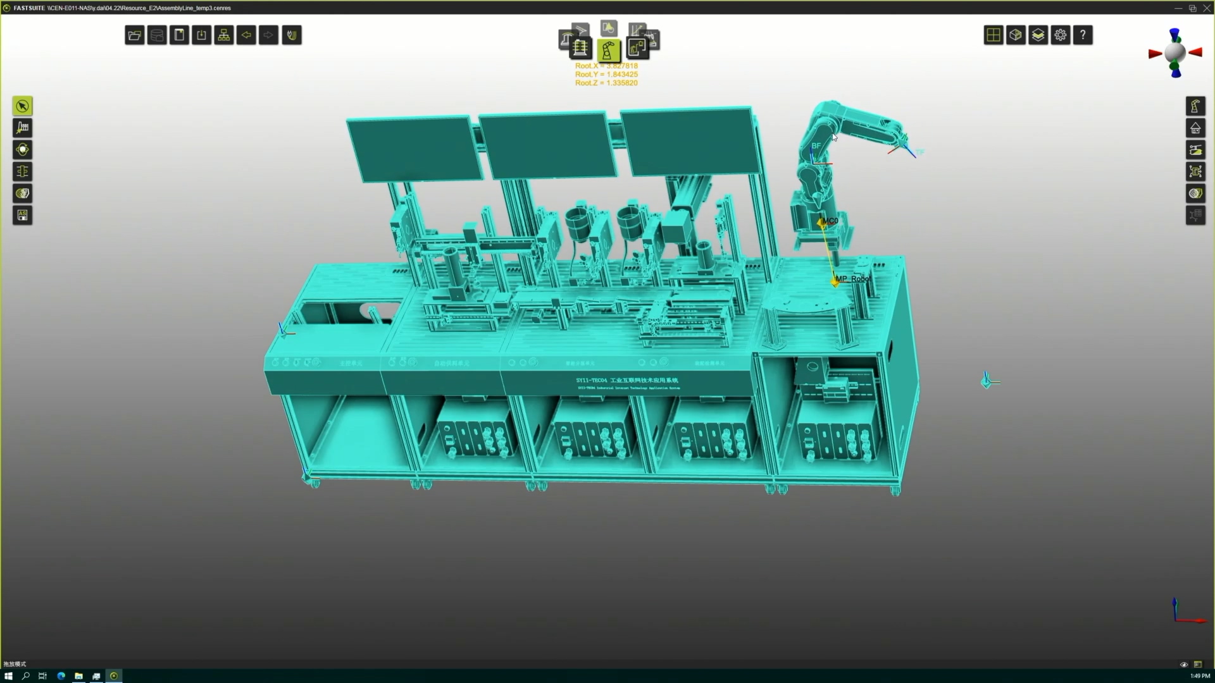Viewport: 1215px width, 683px height.
Task: Click the rotate orbit sphere tool
Action: [23, 150]
